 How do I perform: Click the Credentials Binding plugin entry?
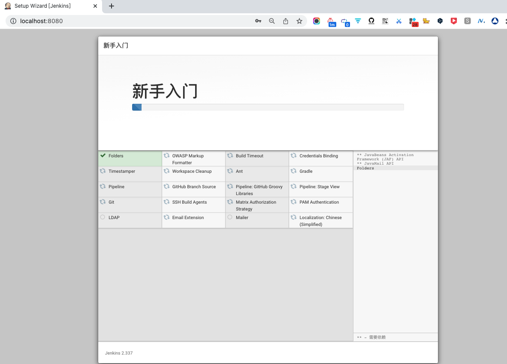point(321,159)
